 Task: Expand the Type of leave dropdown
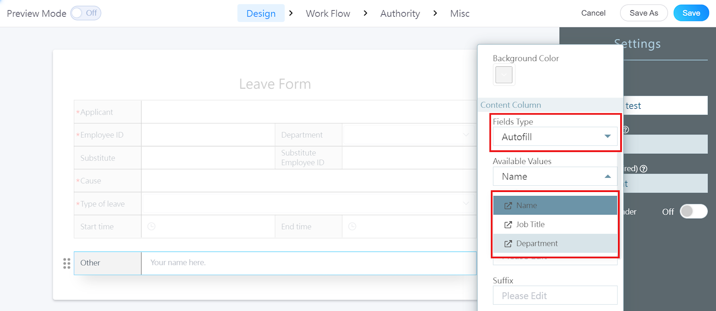(466, 204)
